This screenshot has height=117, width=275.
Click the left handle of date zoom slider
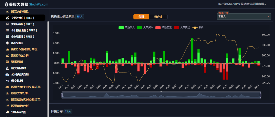[x=62, y=95]
